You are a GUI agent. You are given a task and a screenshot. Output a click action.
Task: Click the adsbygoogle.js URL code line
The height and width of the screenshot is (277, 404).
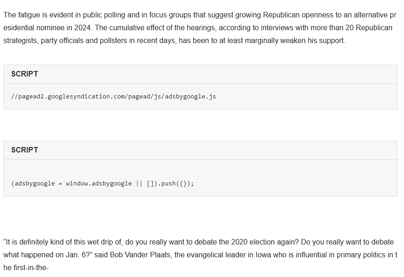(114, 97)
